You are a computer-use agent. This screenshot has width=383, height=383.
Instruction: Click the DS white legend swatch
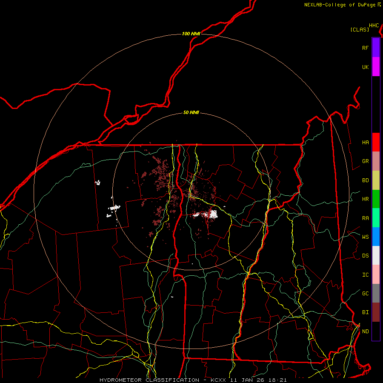376,255
